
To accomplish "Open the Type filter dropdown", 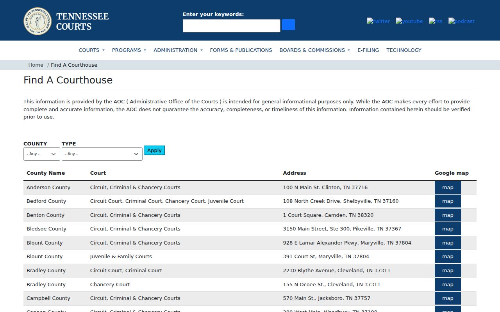I will 102,154.
